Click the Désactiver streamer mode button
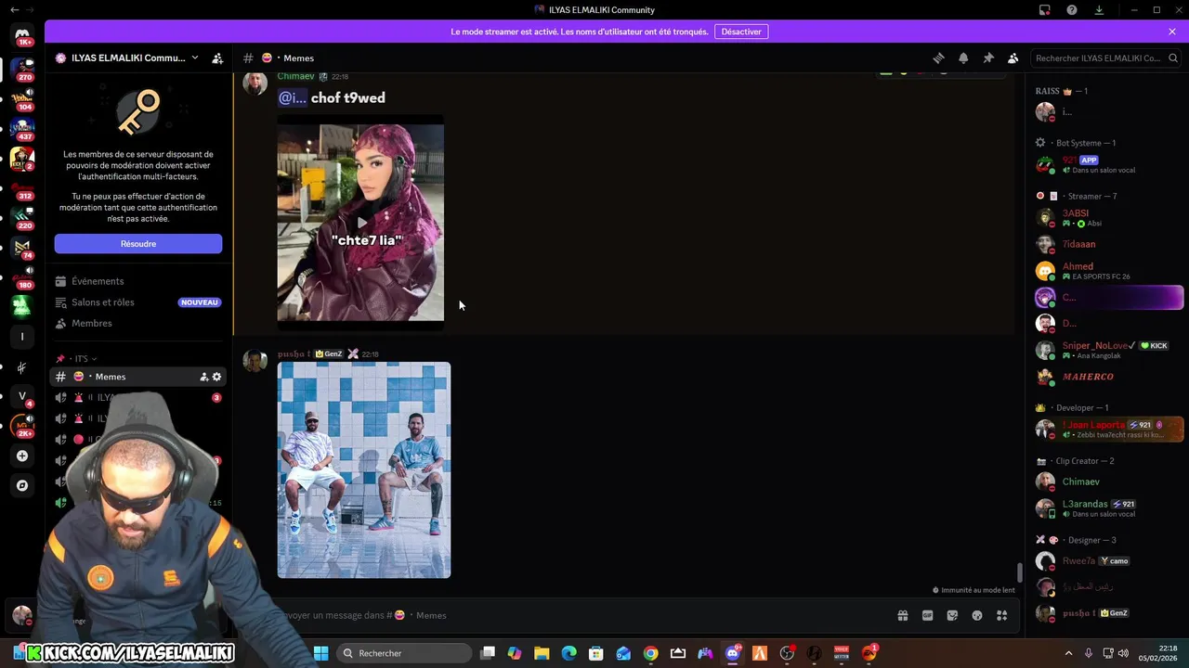Image resolution: width=1189 pixels, height=668 pixels. pyautogui.click(x=741, y=32)
